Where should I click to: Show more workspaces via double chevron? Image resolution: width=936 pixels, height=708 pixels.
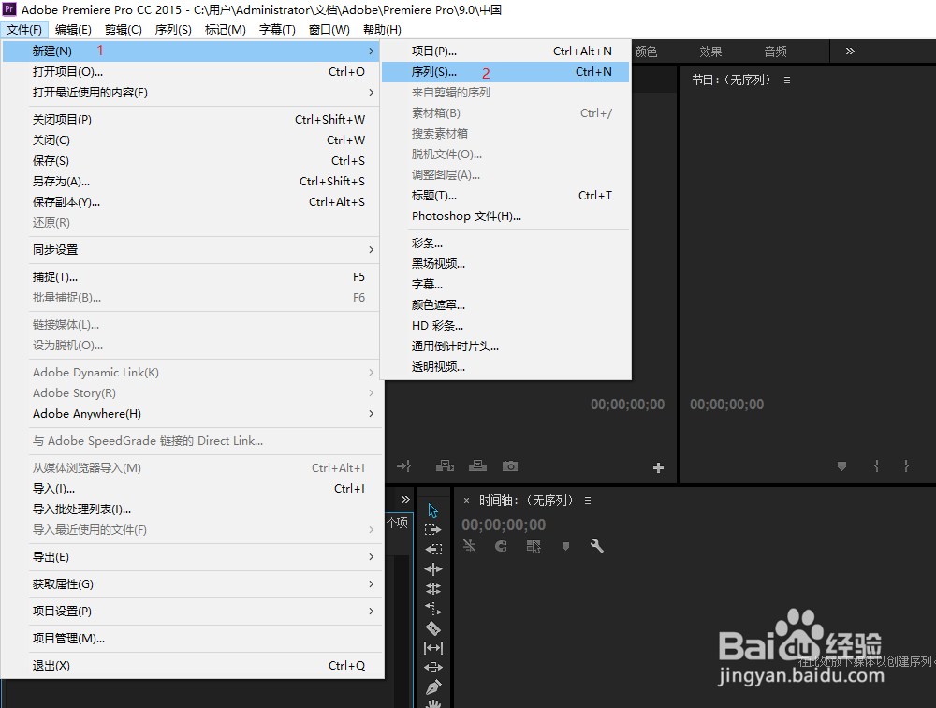[x=850, y=52]
